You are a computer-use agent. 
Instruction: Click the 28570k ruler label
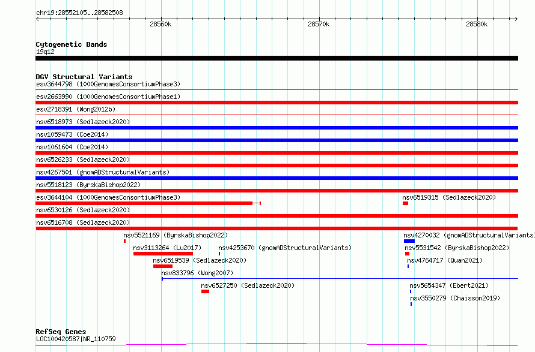click(x=319, y=24)
